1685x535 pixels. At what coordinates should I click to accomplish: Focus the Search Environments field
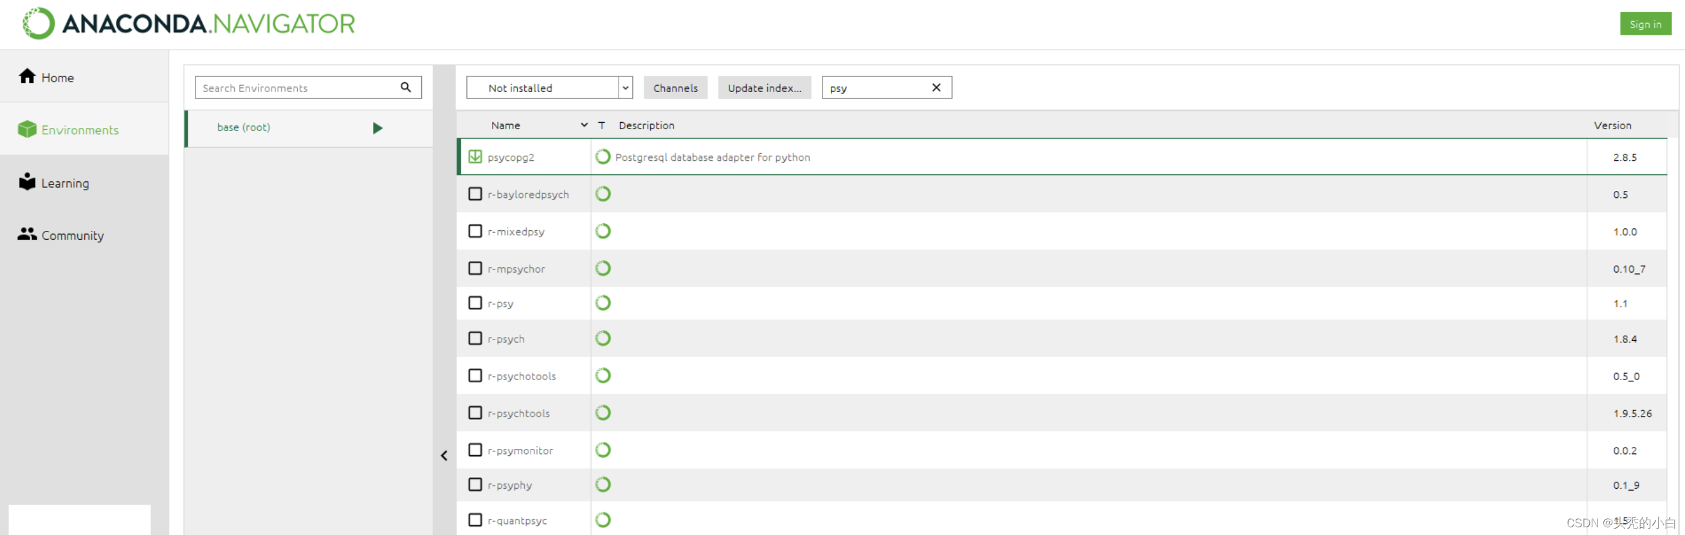click(x=308, y=87)
